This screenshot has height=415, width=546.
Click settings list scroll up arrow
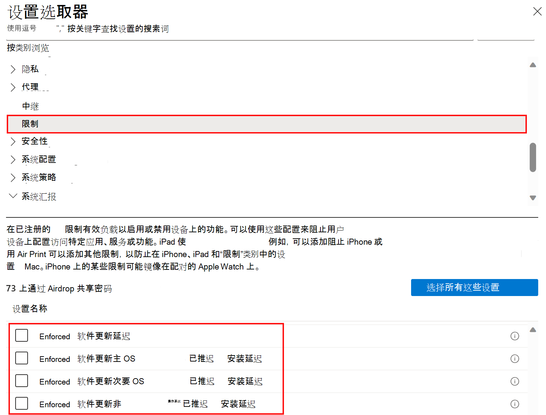pos(533,330)
